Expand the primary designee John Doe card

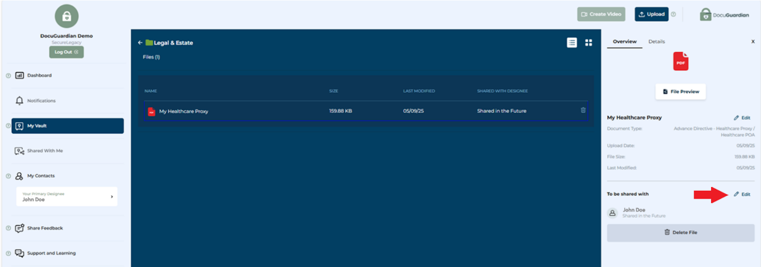coord(67,197)
